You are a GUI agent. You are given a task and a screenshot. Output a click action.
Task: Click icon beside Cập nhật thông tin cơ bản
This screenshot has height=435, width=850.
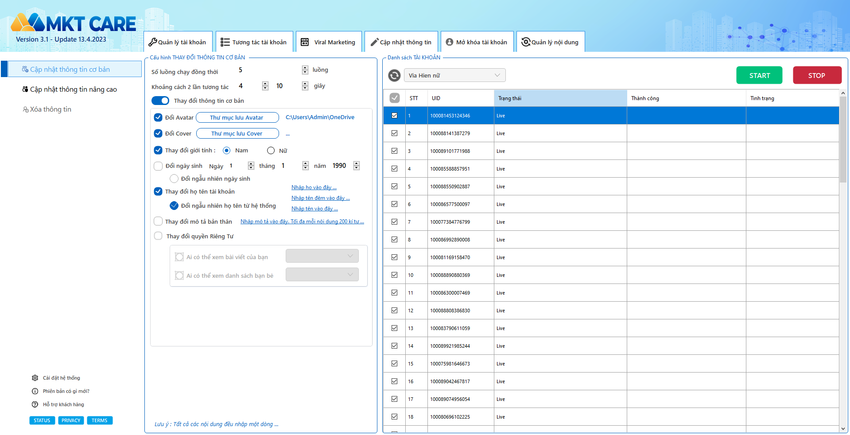pos(25,70)
